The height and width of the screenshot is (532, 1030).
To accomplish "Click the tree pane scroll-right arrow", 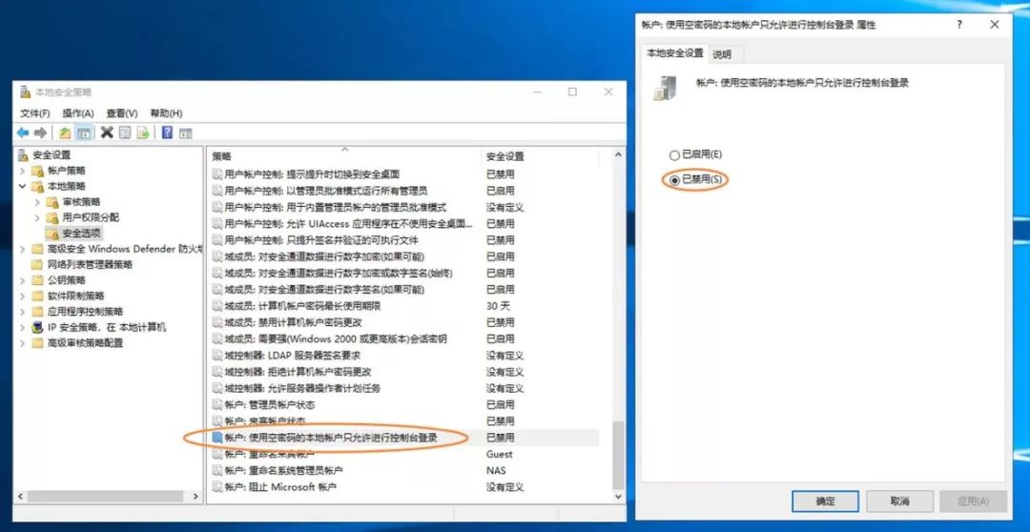I will [196, 497].
